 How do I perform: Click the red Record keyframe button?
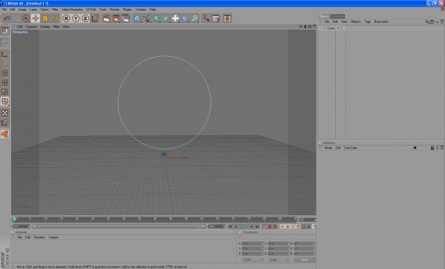[x=270, y=227]
